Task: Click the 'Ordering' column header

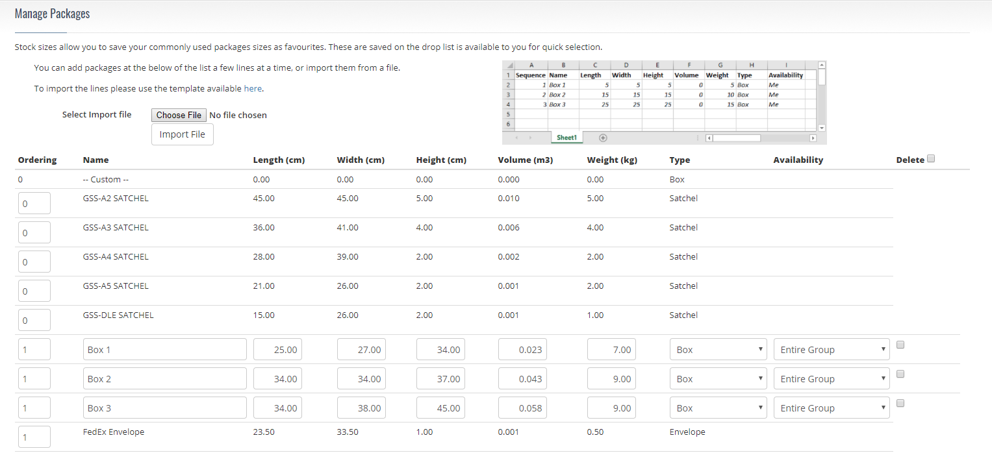Action: (38, 160)
